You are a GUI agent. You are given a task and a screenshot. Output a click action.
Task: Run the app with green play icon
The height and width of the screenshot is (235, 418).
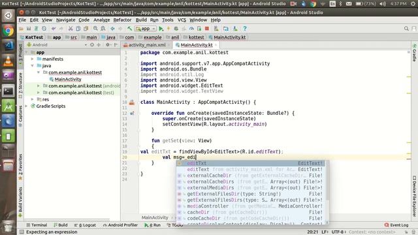tap(161, 29)
